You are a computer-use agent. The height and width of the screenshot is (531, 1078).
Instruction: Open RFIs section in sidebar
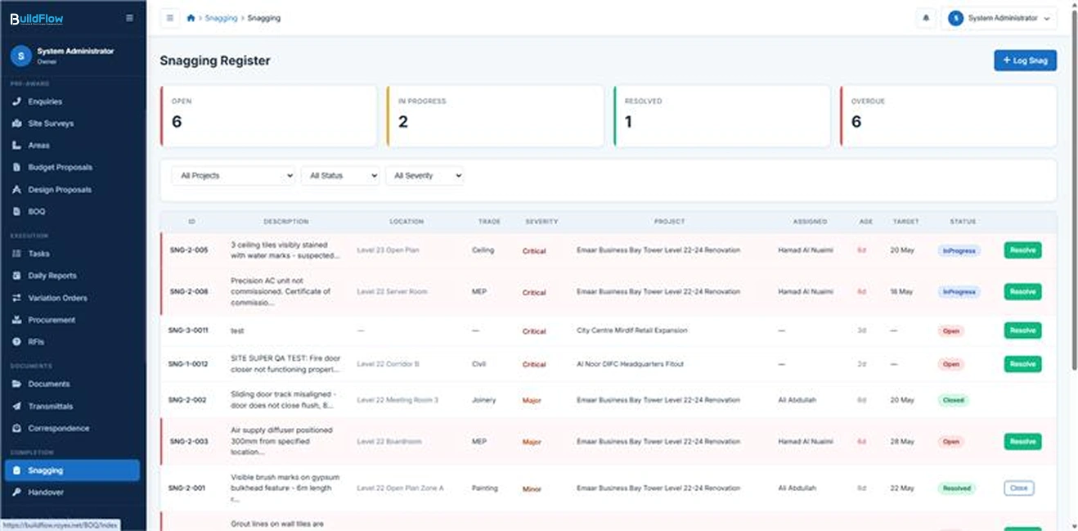[38, 341]
